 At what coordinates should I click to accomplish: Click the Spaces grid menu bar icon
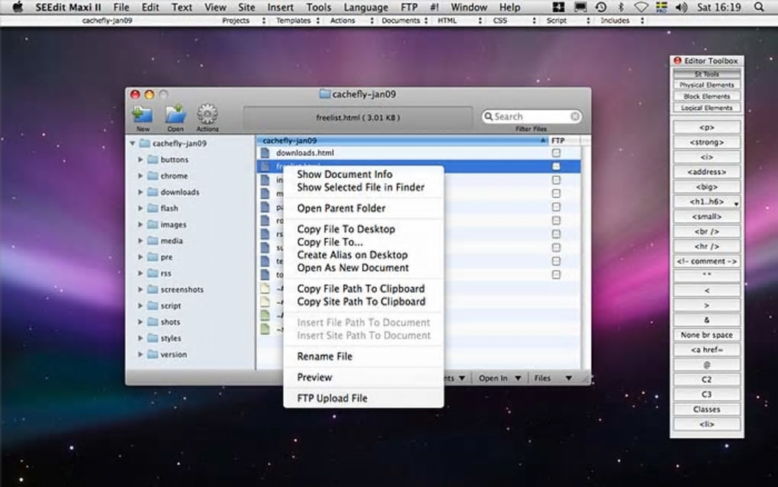coord(558,7)
